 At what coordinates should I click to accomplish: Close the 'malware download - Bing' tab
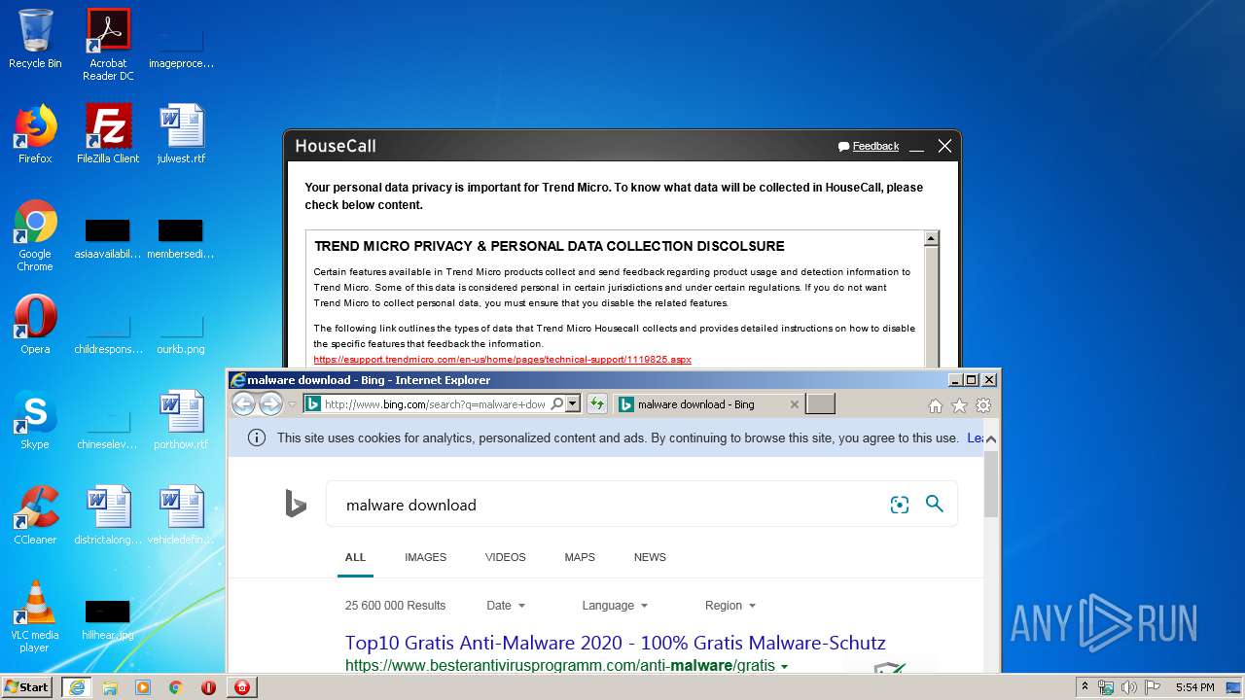click(794, 404)
